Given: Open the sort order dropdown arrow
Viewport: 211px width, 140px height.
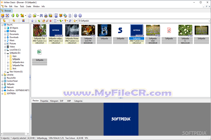Looking at the screenshot, I should coord(63,21).
